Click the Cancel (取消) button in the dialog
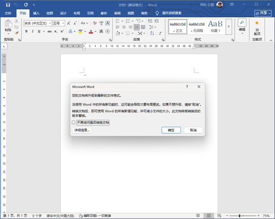The image size is (275, 219). pos(193,130)
